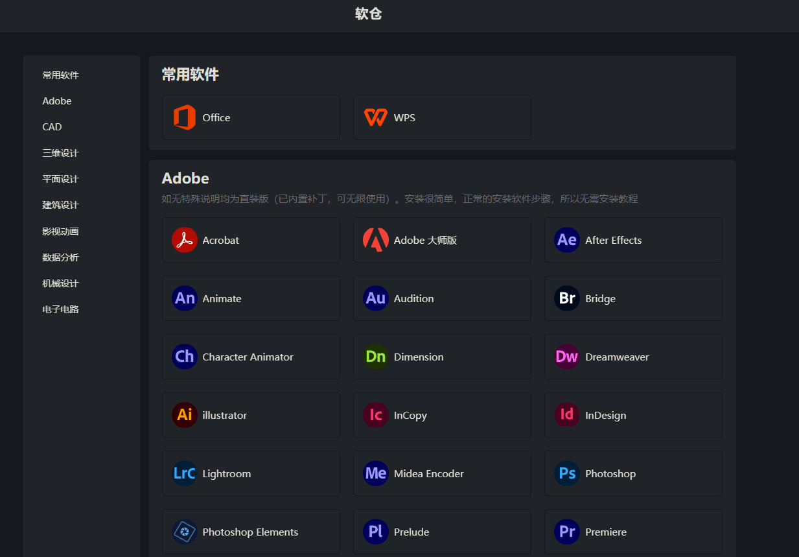Select the WPS app icon
The height and width of the screenshot is (557, 799).
click(375, 117)
